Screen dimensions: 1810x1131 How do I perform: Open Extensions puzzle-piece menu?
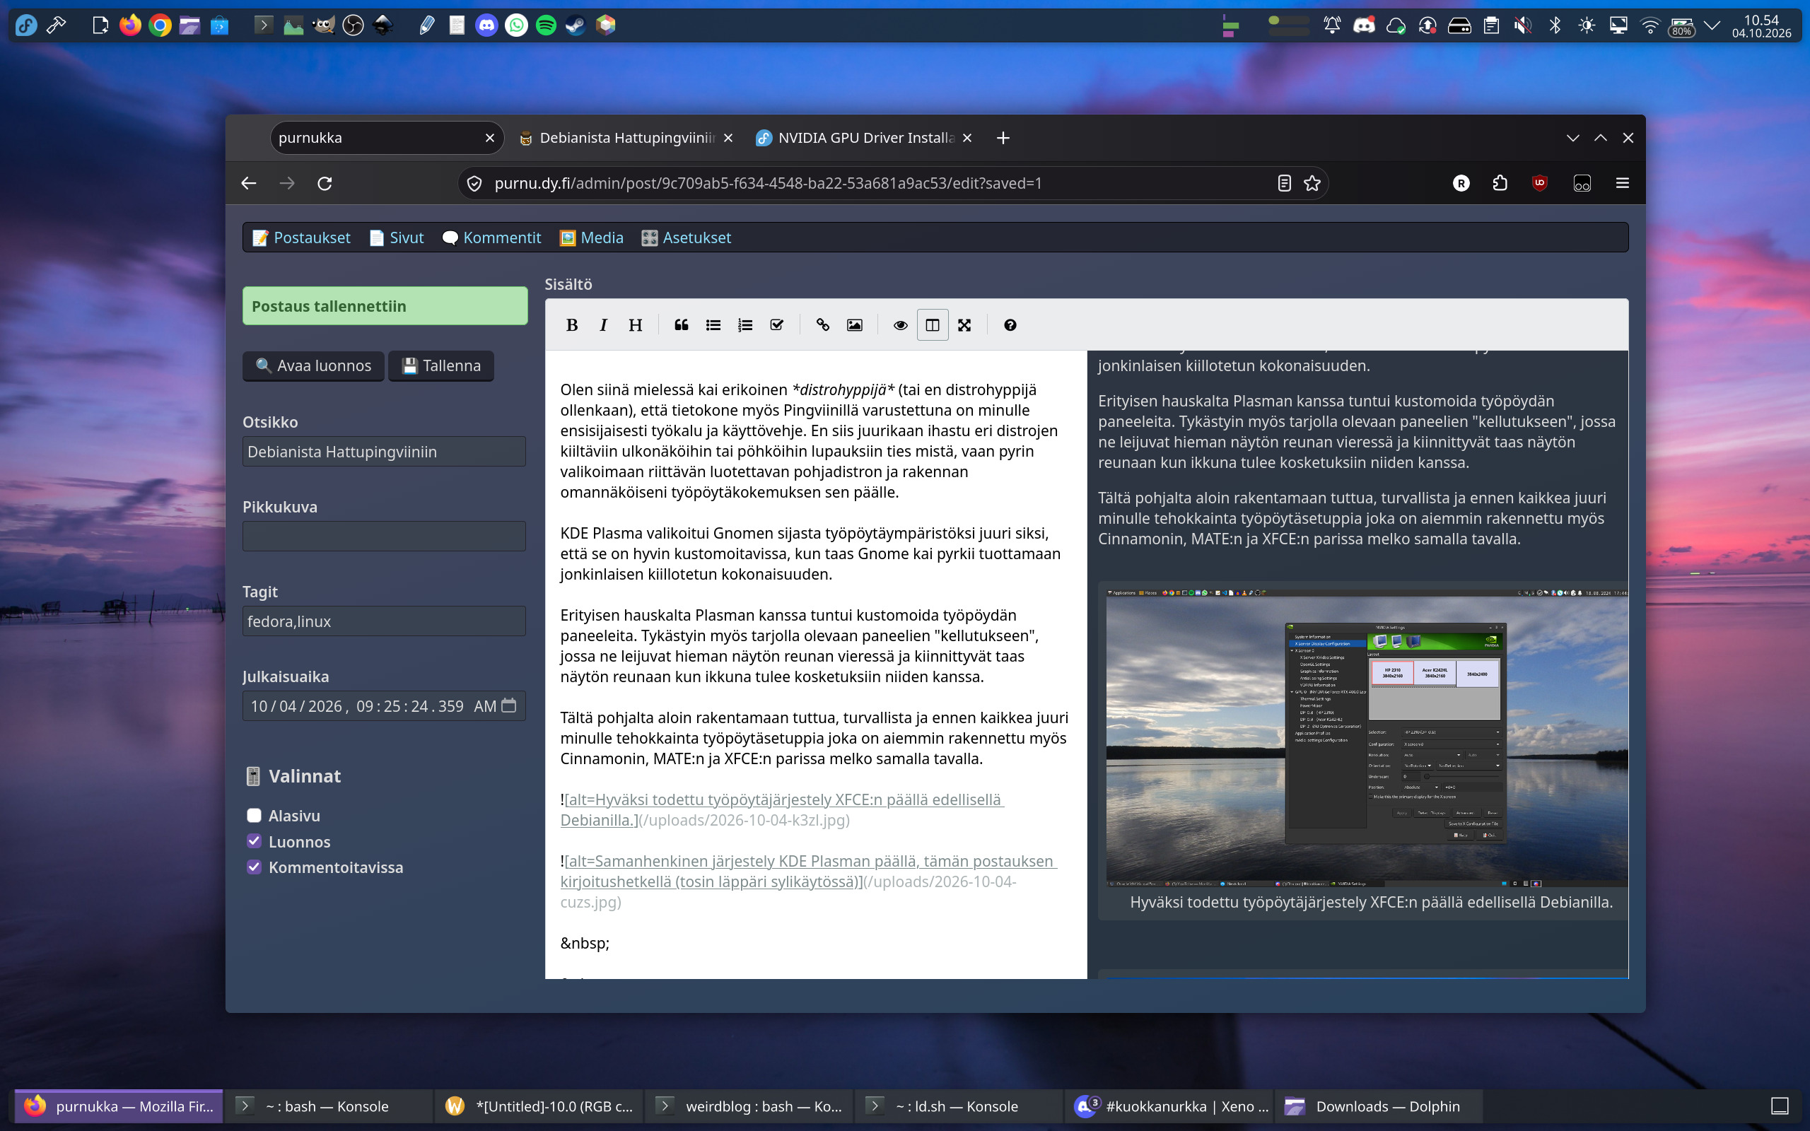(1500, 183)
